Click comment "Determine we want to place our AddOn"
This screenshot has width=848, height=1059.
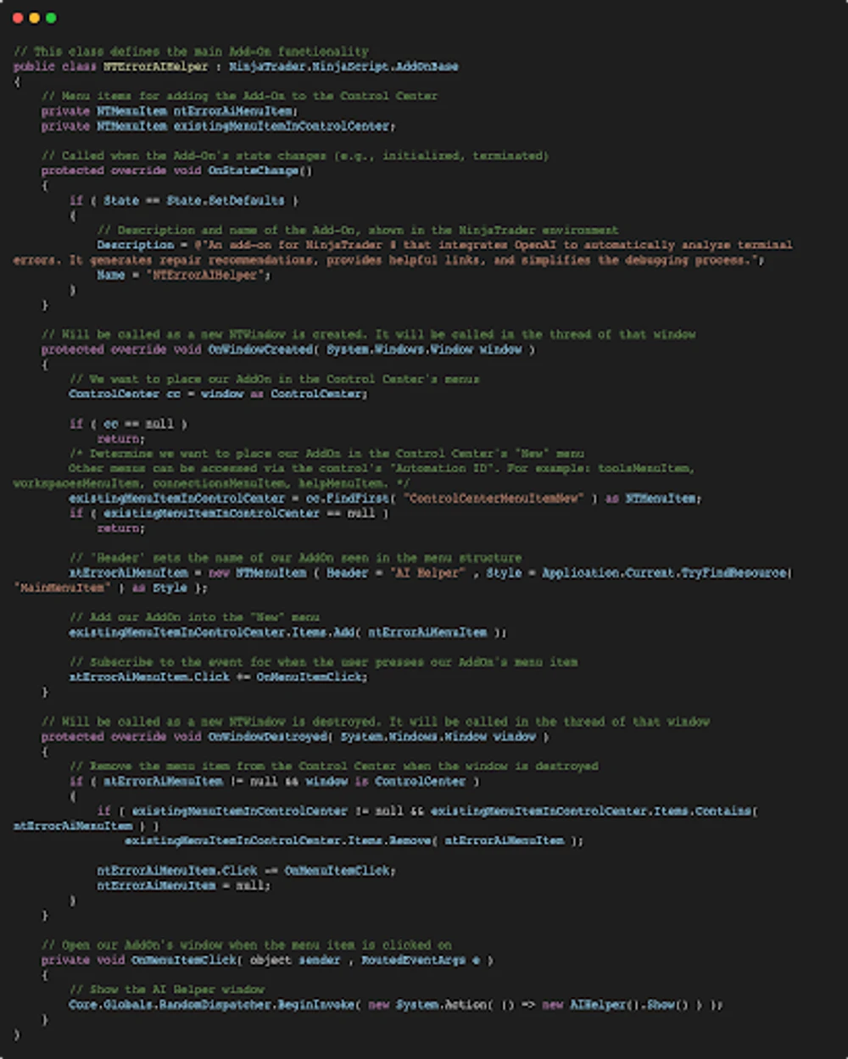pyautogui.click(x=327, y=454)
